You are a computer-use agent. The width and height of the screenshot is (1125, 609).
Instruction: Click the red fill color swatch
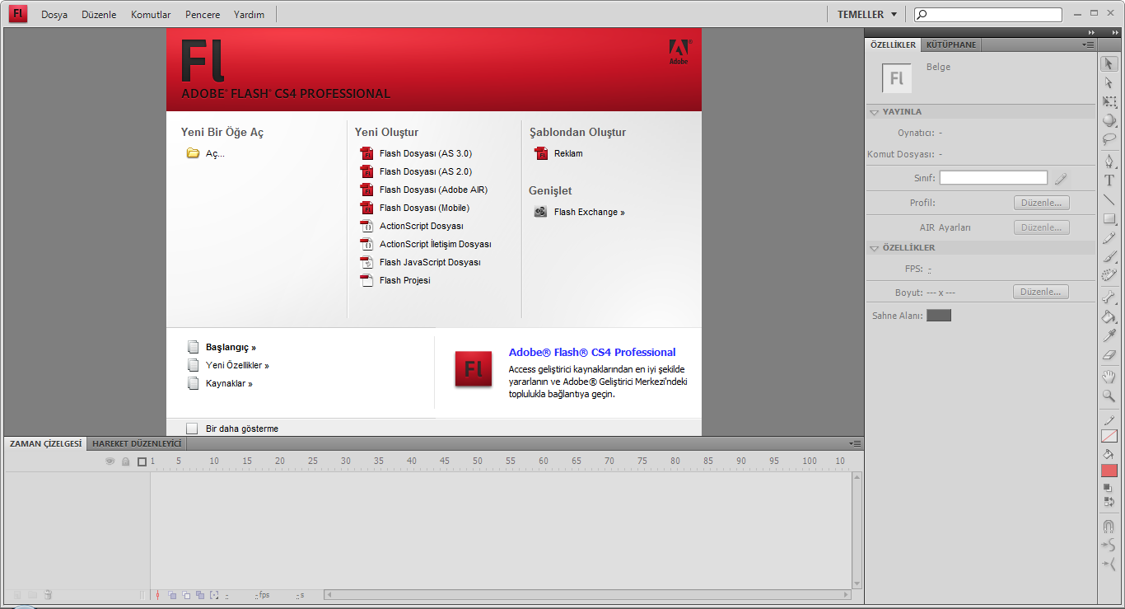pos(1109,471)
